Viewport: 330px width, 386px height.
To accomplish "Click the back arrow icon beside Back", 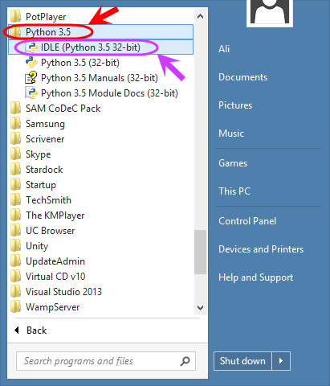I will (x=17, y=330).
